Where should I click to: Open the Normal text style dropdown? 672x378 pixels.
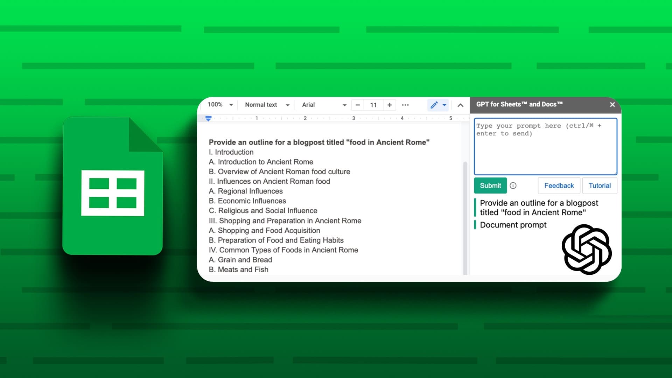pyautogui.click(x=267, y=105)
